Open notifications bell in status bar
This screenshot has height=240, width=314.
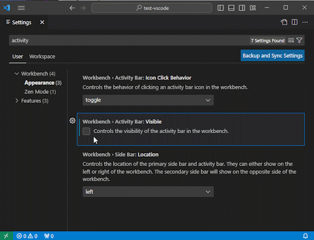click(305, 236)
